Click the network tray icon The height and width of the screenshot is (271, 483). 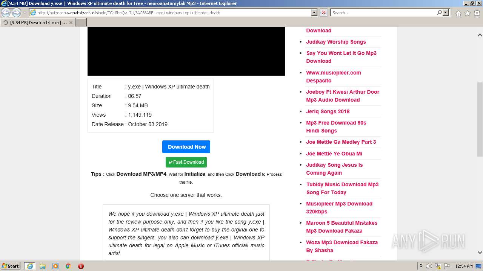(x=438, y=266)
